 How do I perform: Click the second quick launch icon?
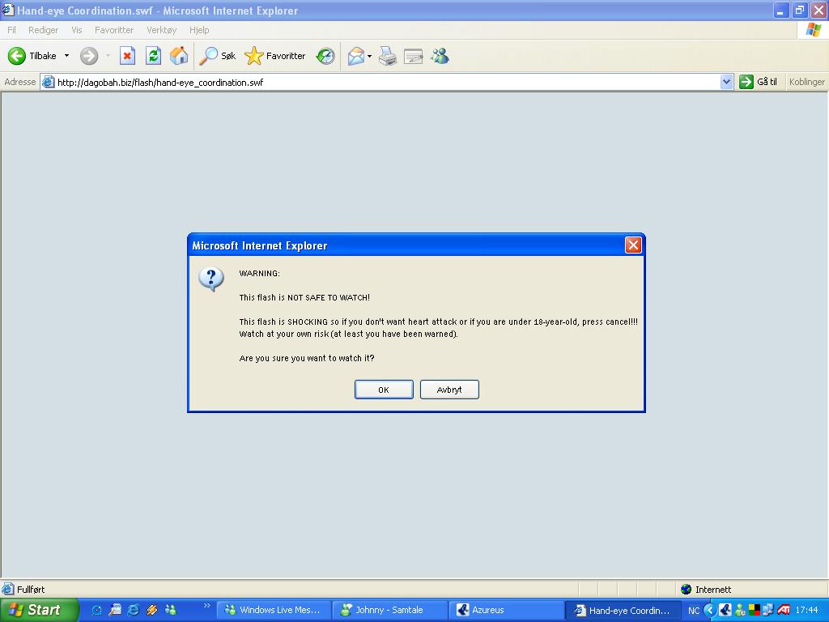115,610
